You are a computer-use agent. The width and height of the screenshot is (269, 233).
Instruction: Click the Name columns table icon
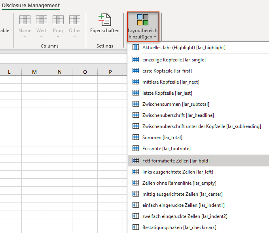coord(25,20)
